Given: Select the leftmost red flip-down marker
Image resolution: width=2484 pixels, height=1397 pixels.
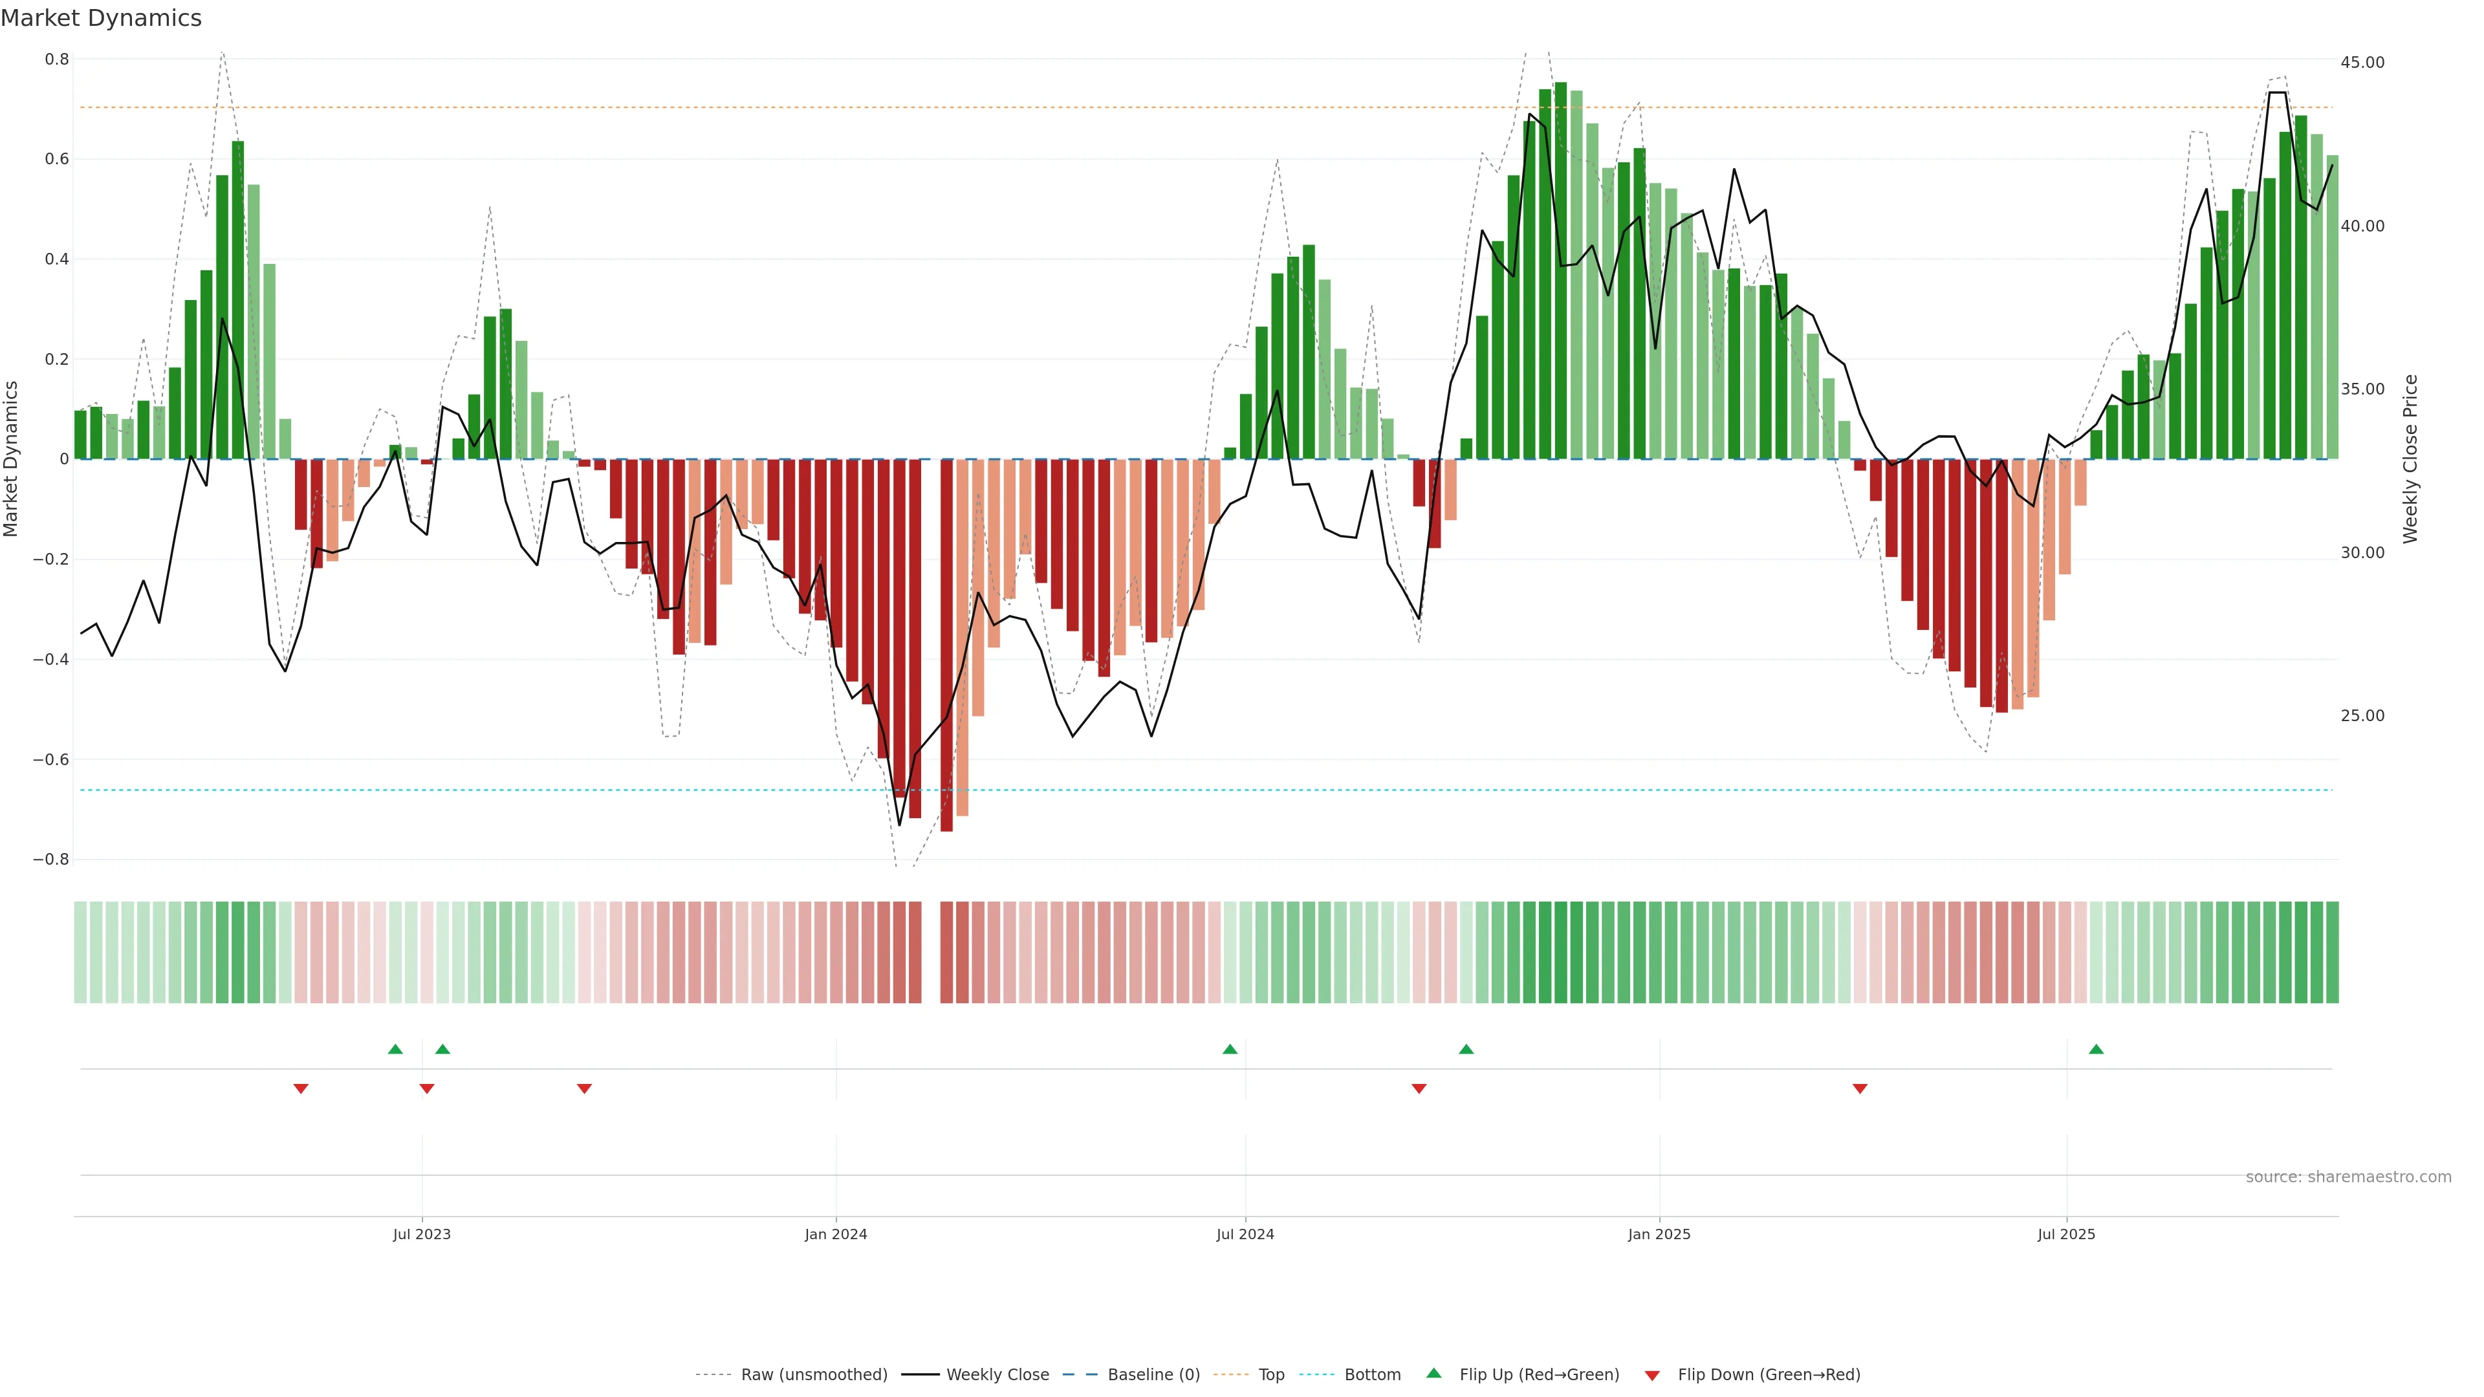Looking at the screenshot, I should [x=301, y=1088].
